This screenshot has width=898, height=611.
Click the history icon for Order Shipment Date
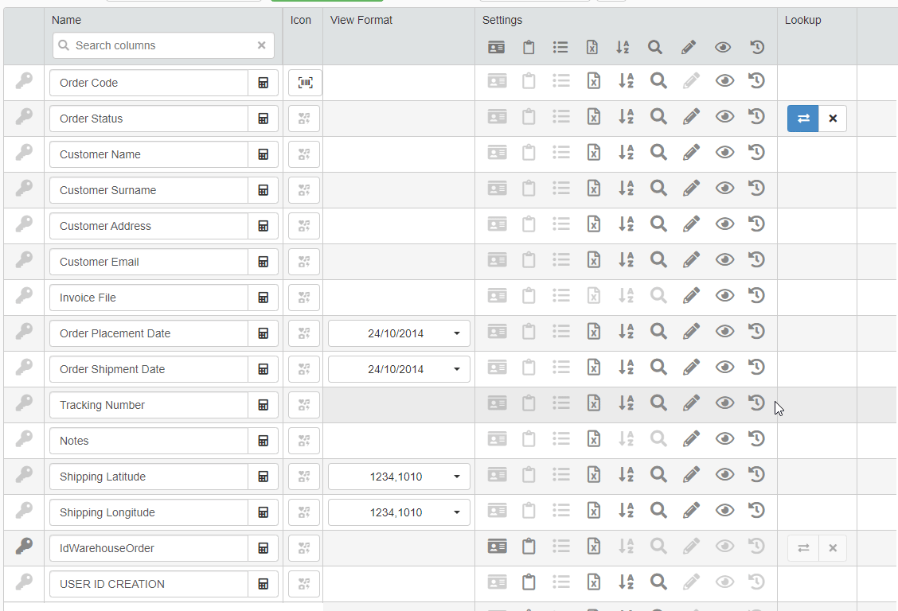pyautogui.click(x=757, y=367)
